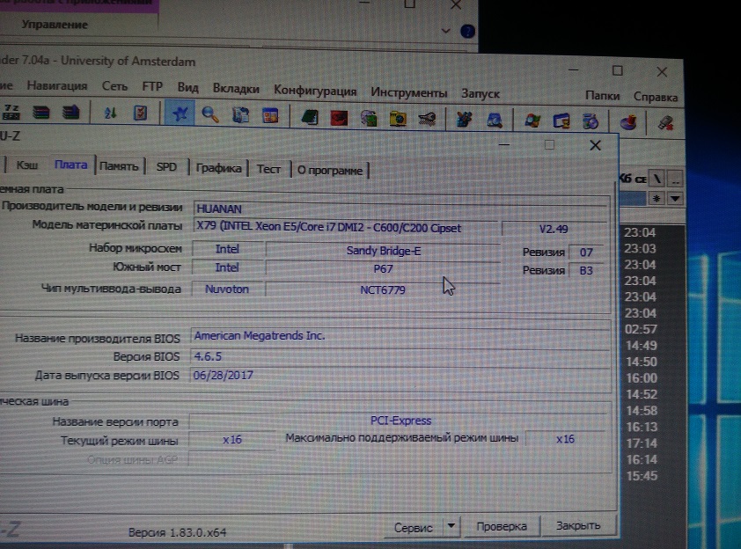This screenshot has width=741, height=549.
Task: Click the blue tools toolbar icon
Action: 465,120
